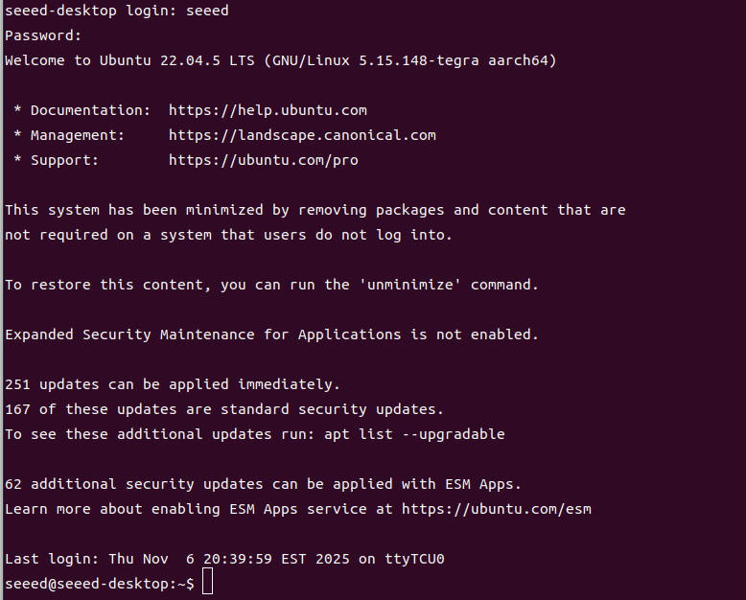The width and height of the screenshot is (746, 600).
Task: Click the block cursor at the prompt
Action: point(208,584)
